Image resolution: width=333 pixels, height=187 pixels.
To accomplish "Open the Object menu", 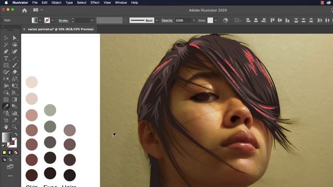I will tap(56, 3).
